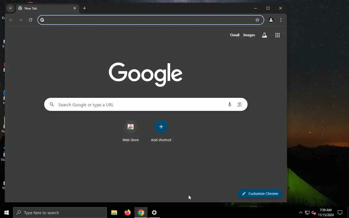349x218 pixels.
Task: Start voice search with microphone icon
Action: [230, 105]
